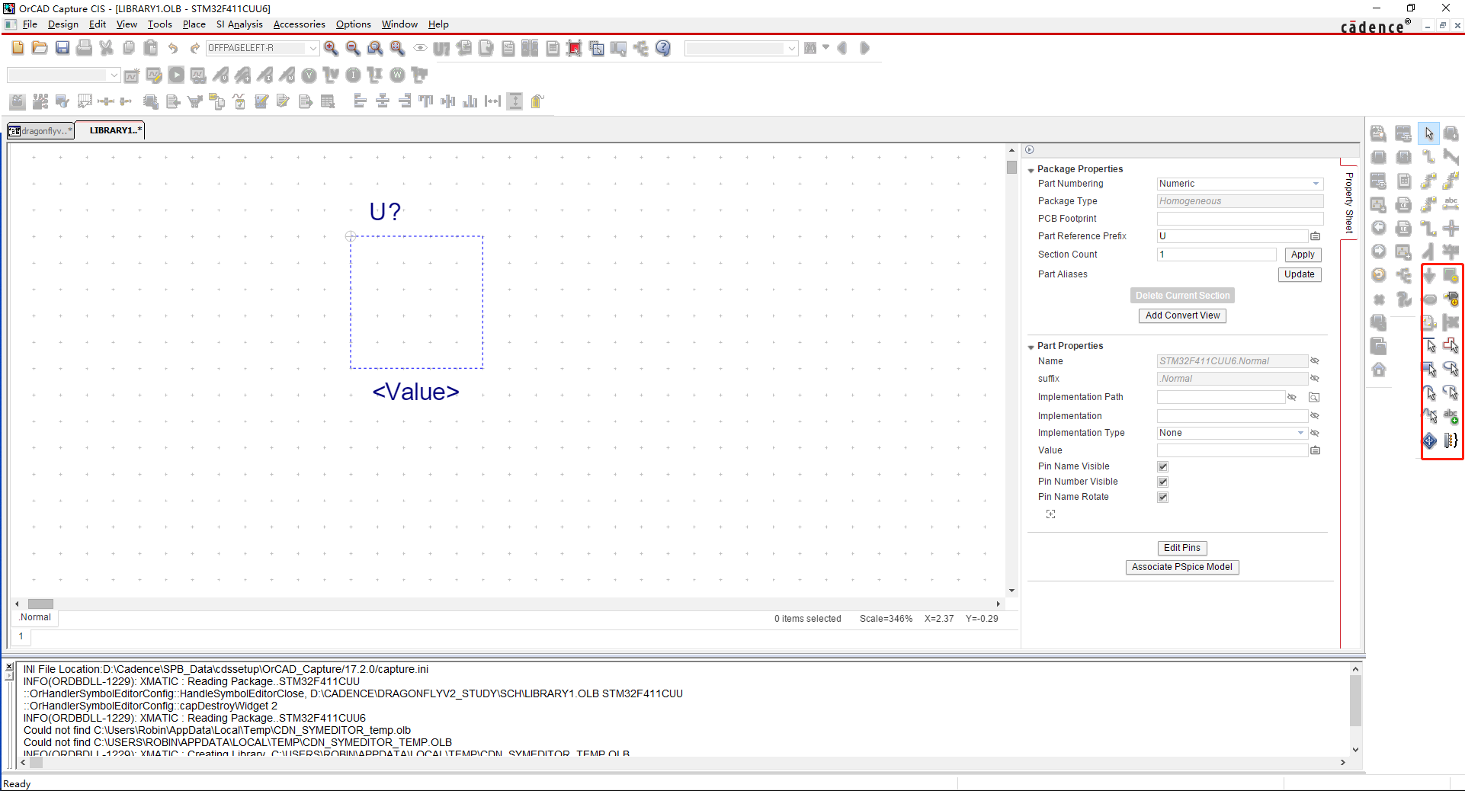Uncheck Pin Name Visible
This screenshot has width=1465, height=791.
[x=1163, y=466]
